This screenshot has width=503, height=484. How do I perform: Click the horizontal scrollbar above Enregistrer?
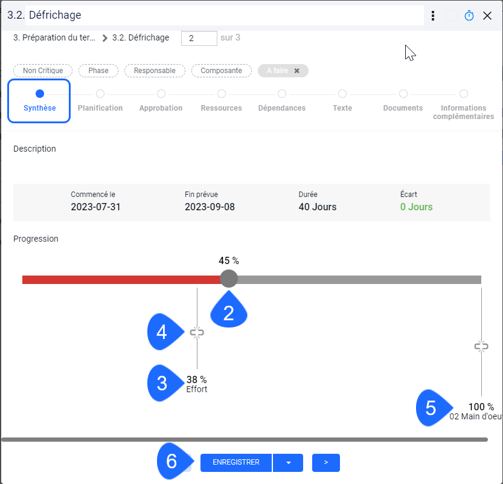point(245,439)
